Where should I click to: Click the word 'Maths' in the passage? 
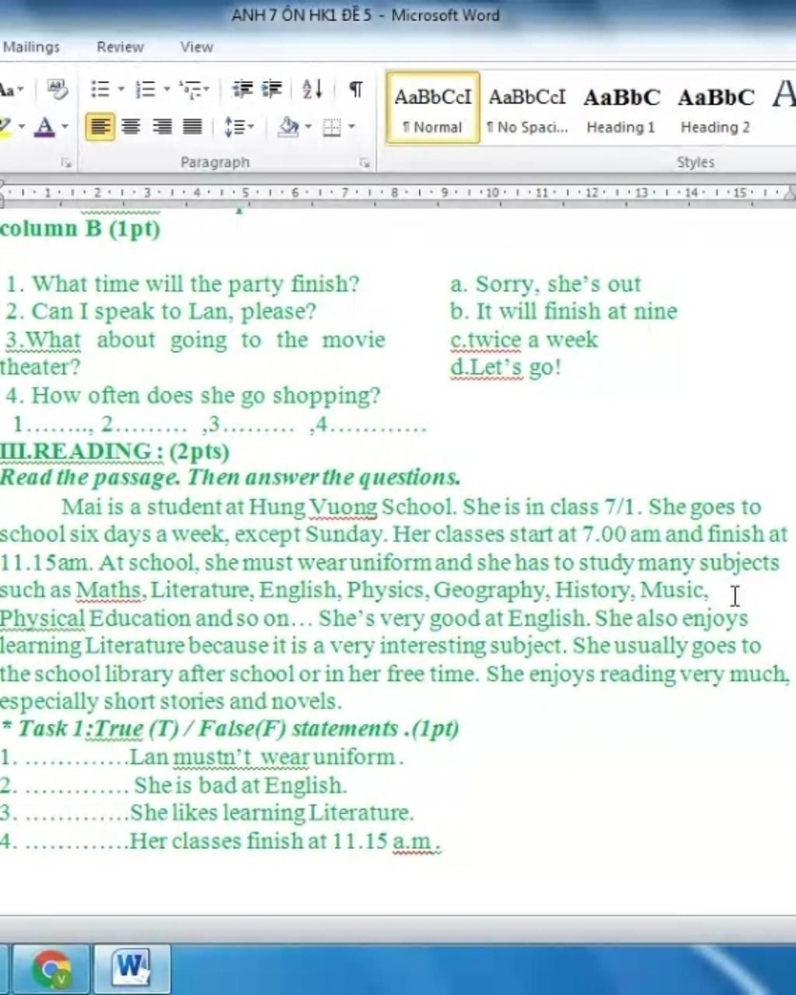point(110,590)
